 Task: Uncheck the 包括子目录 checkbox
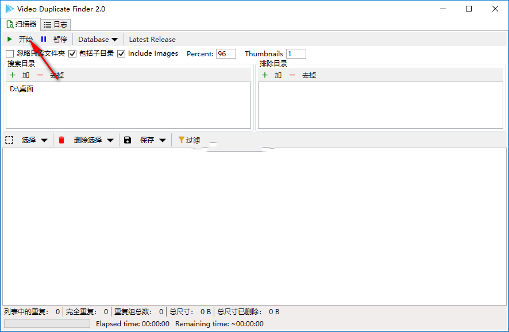click(72, 53)
